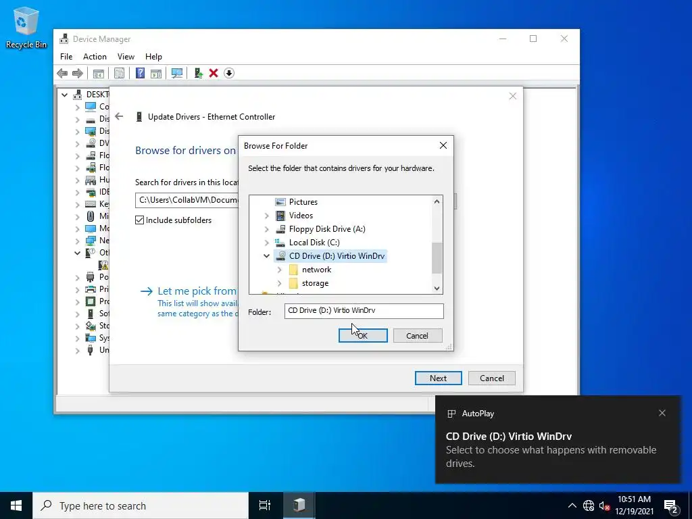Viewport: 692px width, 519px height.
Task: Toggle the Show/Hide Action Pane toolbar icon
Action: pos(156,73)
